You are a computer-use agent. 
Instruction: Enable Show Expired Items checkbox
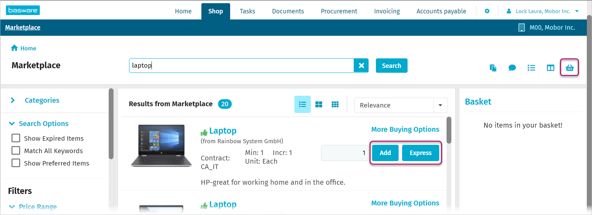16,138
